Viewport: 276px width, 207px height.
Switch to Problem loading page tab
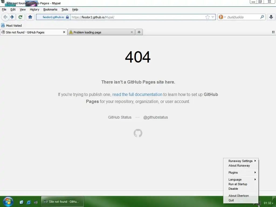pos(101,32)
